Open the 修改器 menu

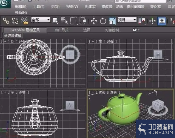click(x=107, y=7)
